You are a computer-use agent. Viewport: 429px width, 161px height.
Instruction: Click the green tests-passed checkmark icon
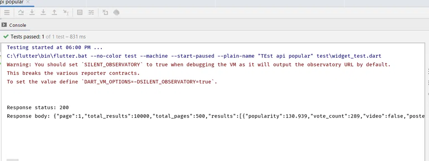(x=6, y=36)
